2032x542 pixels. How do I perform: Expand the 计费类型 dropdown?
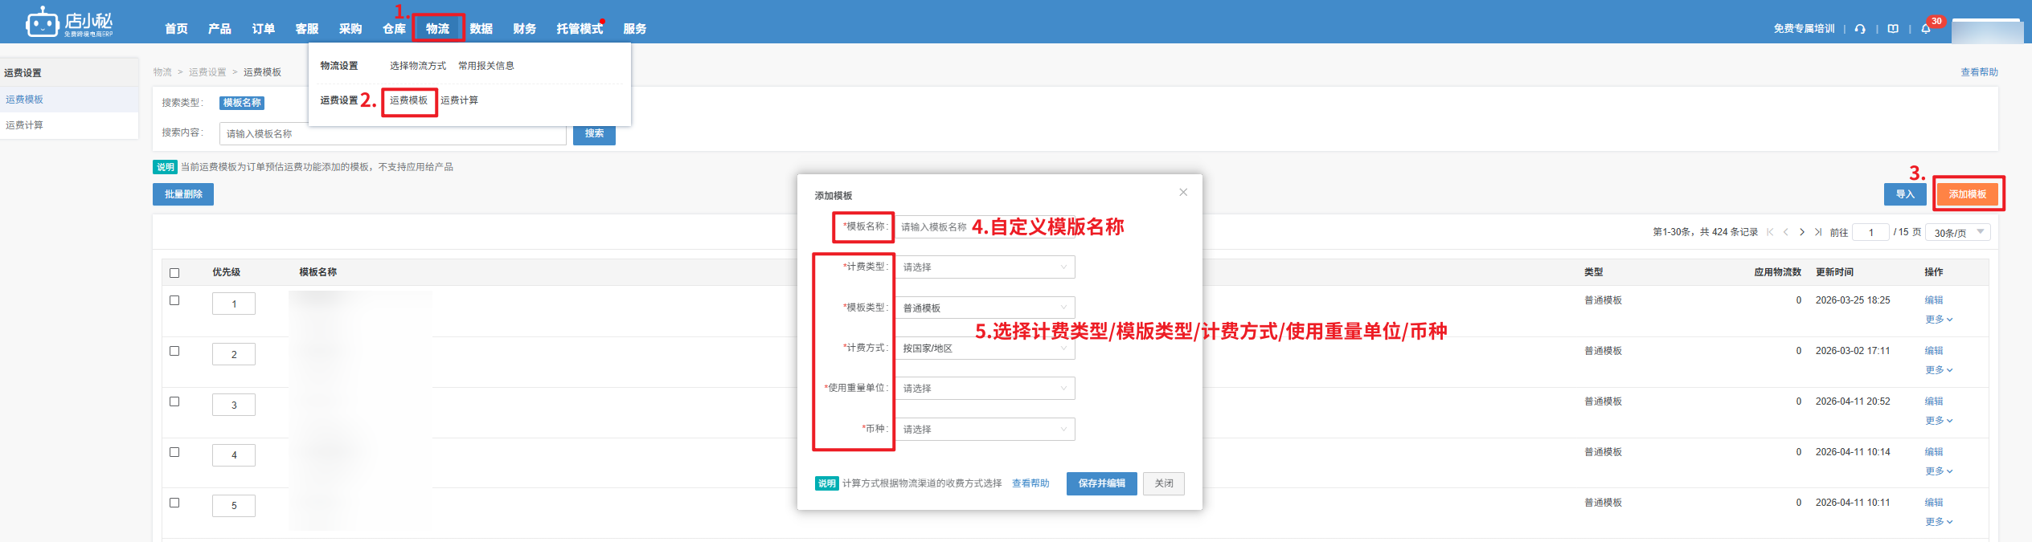tap(985, 267)
